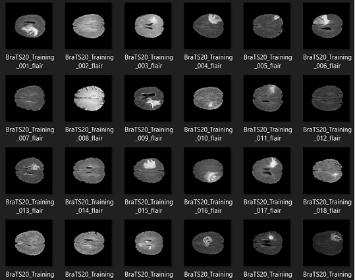Click BraTS20_Training_011_flair scan thumbnail
Image resolution: width=355 pixels, height=280 pixels.
[267, 99]
